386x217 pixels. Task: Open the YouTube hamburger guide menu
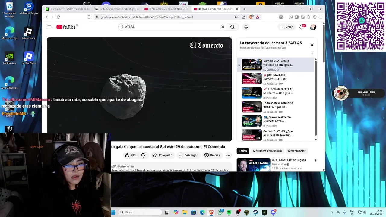[49, 27]
